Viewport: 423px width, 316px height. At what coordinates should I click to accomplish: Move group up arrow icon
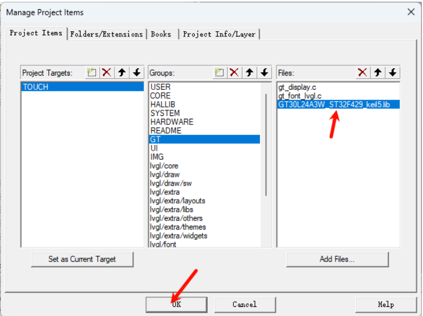pos(249,72)
